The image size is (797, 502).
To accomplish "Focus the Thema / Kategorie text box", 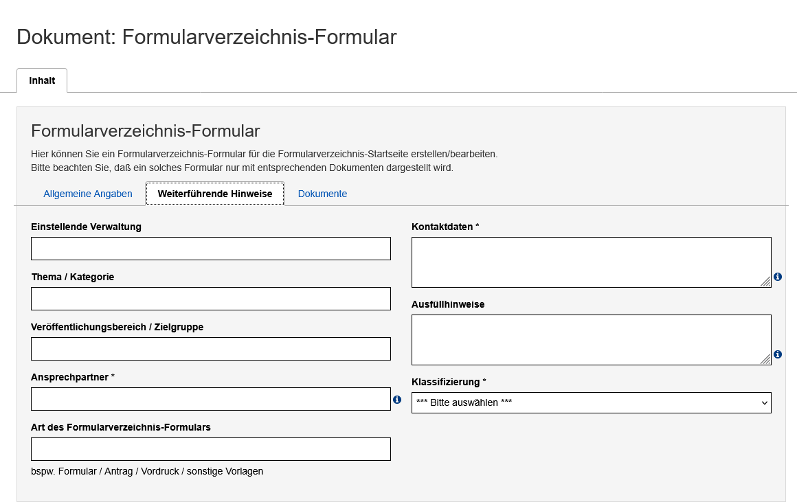I will click(210, 298).
